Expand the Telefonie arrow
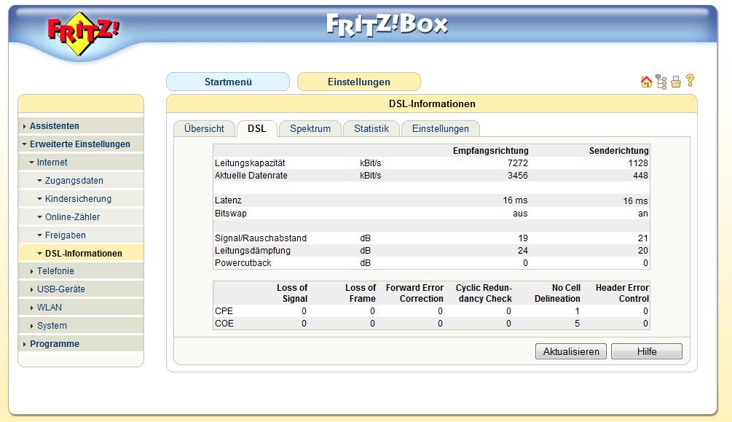This screenshot has height=422, width=732. click(x=32, y=271)
